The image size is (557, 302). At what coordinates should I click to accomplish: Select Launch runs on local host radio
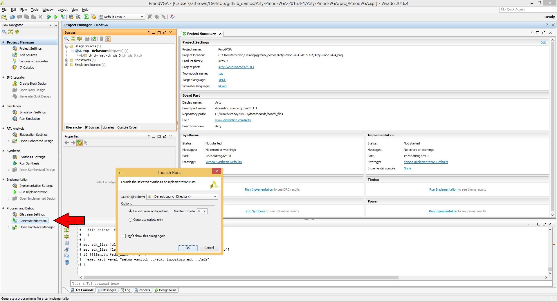pyautogui.click(x=130, y=211)
